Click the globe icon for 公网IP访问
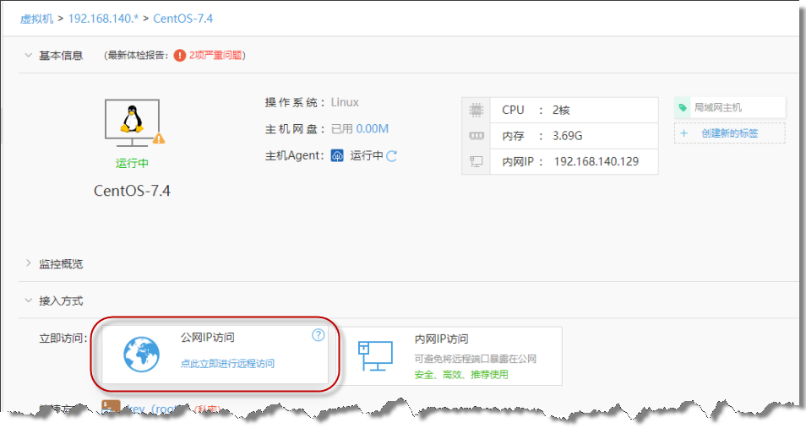The height and width of the screenshot is (428, 806). coord(140,355)
